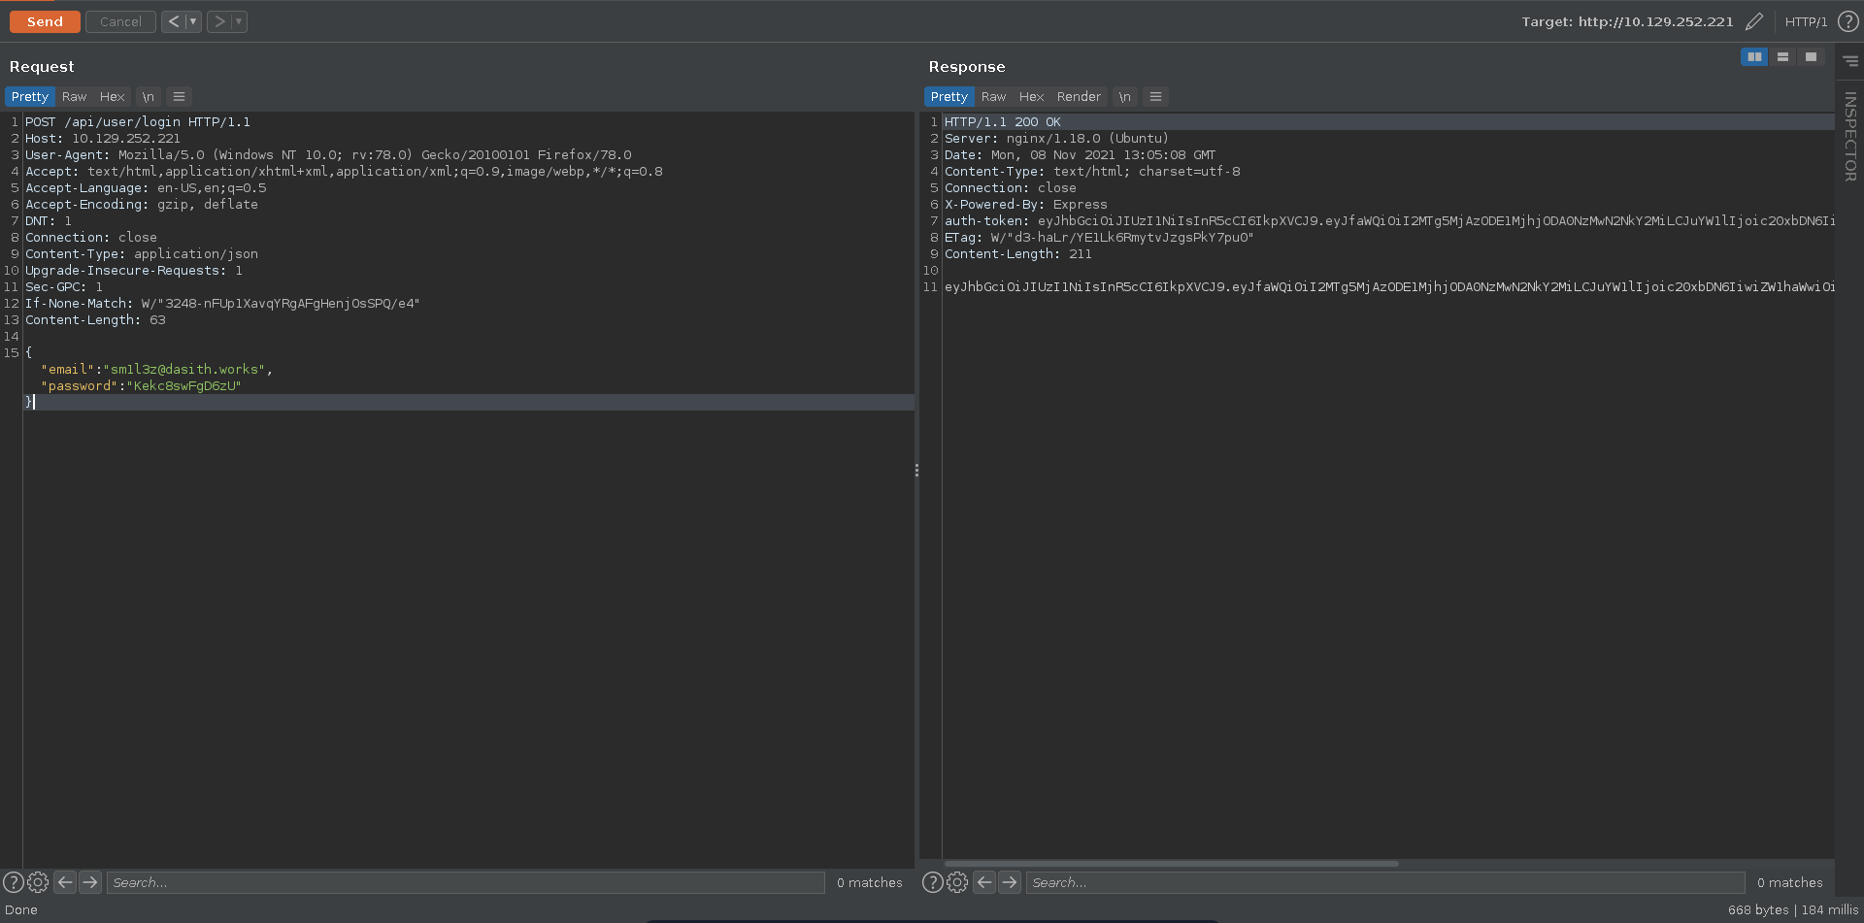The image size is (1864, 923).
Task: Toggle \n non-printable characters in Response
Action: (1124, 97)
